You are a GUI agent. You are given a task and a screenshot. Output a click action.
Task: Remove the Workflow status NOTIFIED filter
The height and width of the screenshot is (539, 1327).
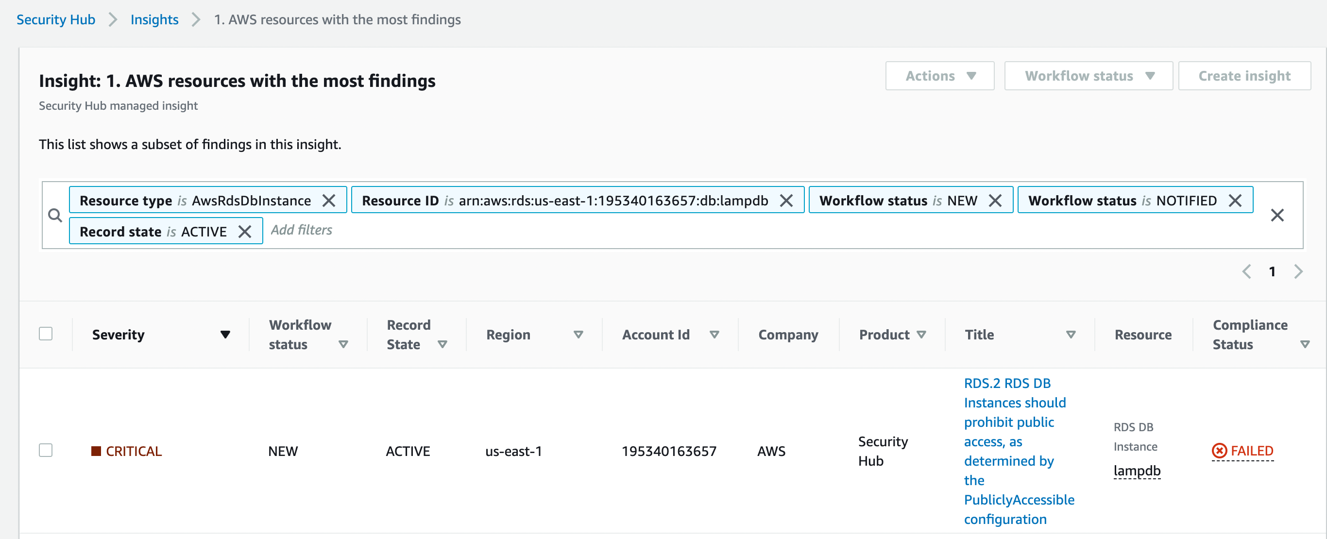[x=1235, y=200]
